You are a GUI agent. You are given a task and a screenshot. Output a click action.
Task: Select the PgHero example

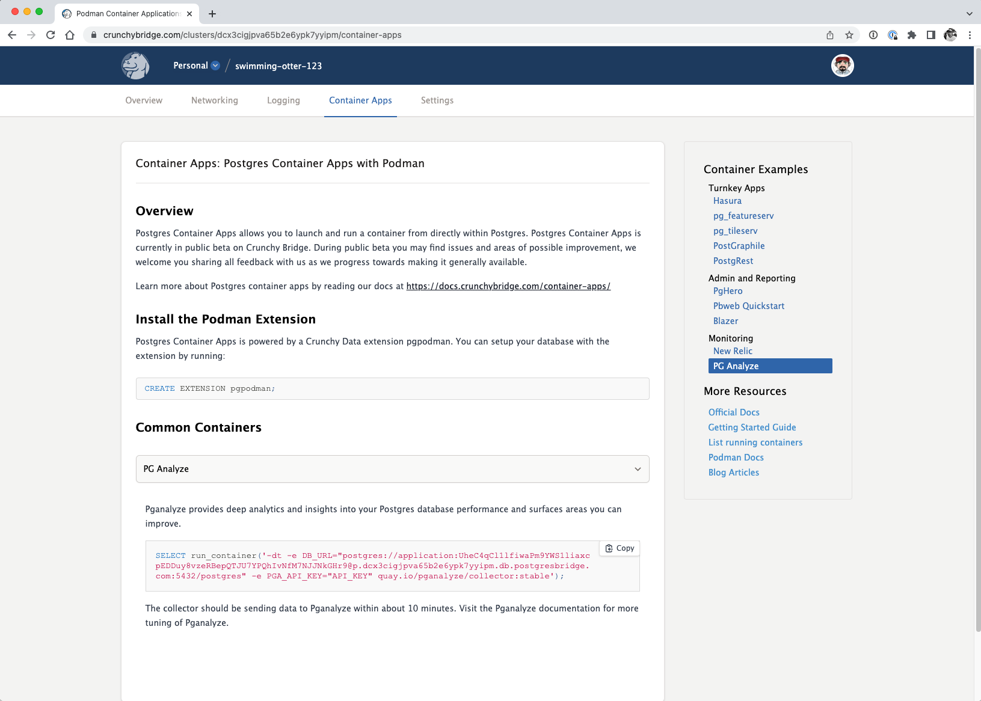click(x=728, y=291)
